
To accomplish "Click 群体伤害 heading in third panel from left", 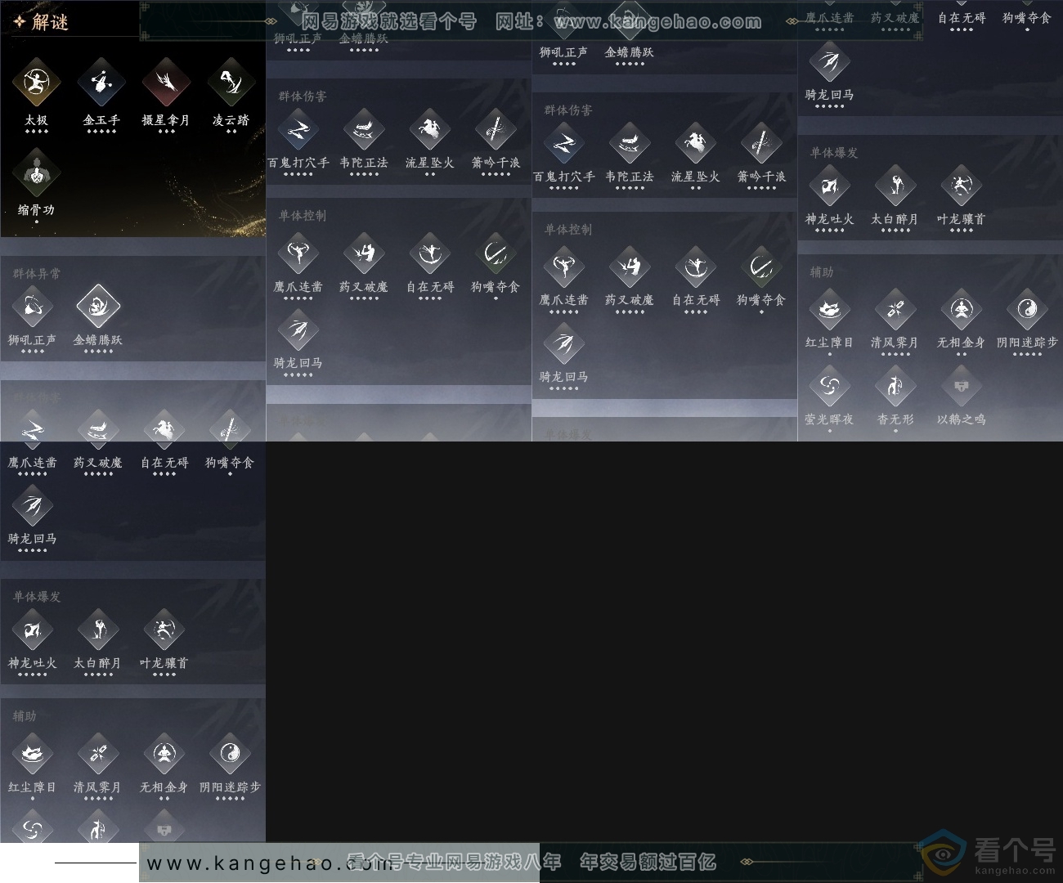I will point(568,110).
